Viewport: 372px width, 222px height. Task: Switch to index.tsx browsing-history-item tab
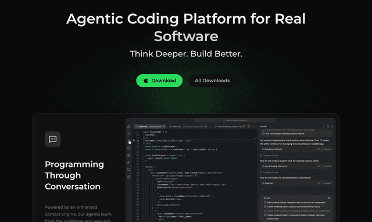coord(188,126)
